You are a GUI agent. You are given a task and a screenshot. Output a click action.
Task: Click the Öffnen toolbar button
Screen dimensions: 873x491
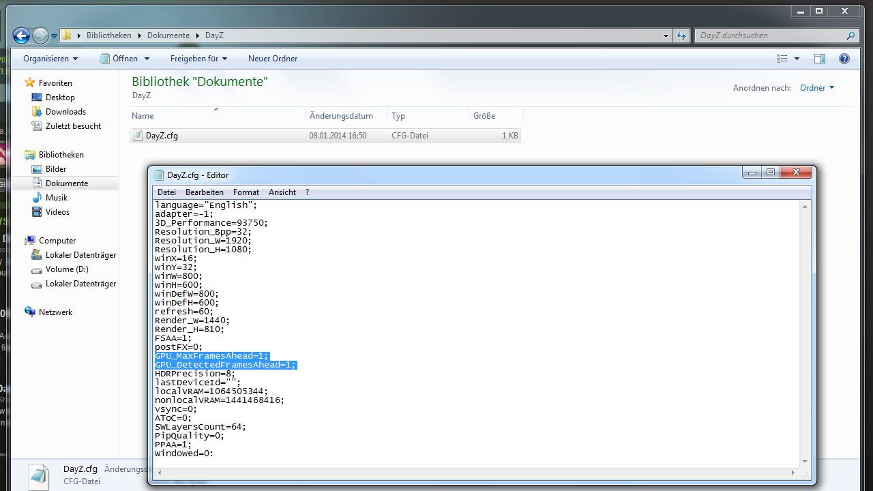coord(119,59)
